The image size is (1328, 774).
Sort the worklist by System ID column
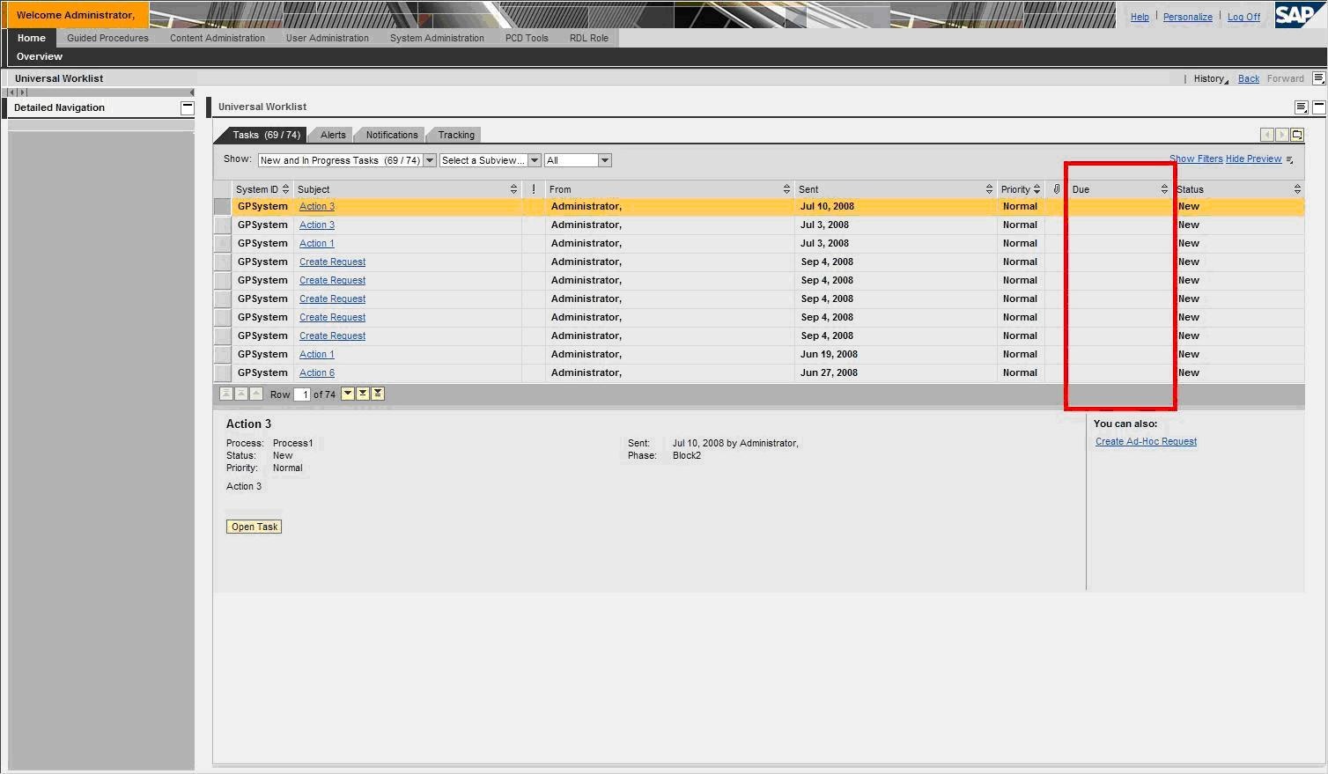point(285,189)
